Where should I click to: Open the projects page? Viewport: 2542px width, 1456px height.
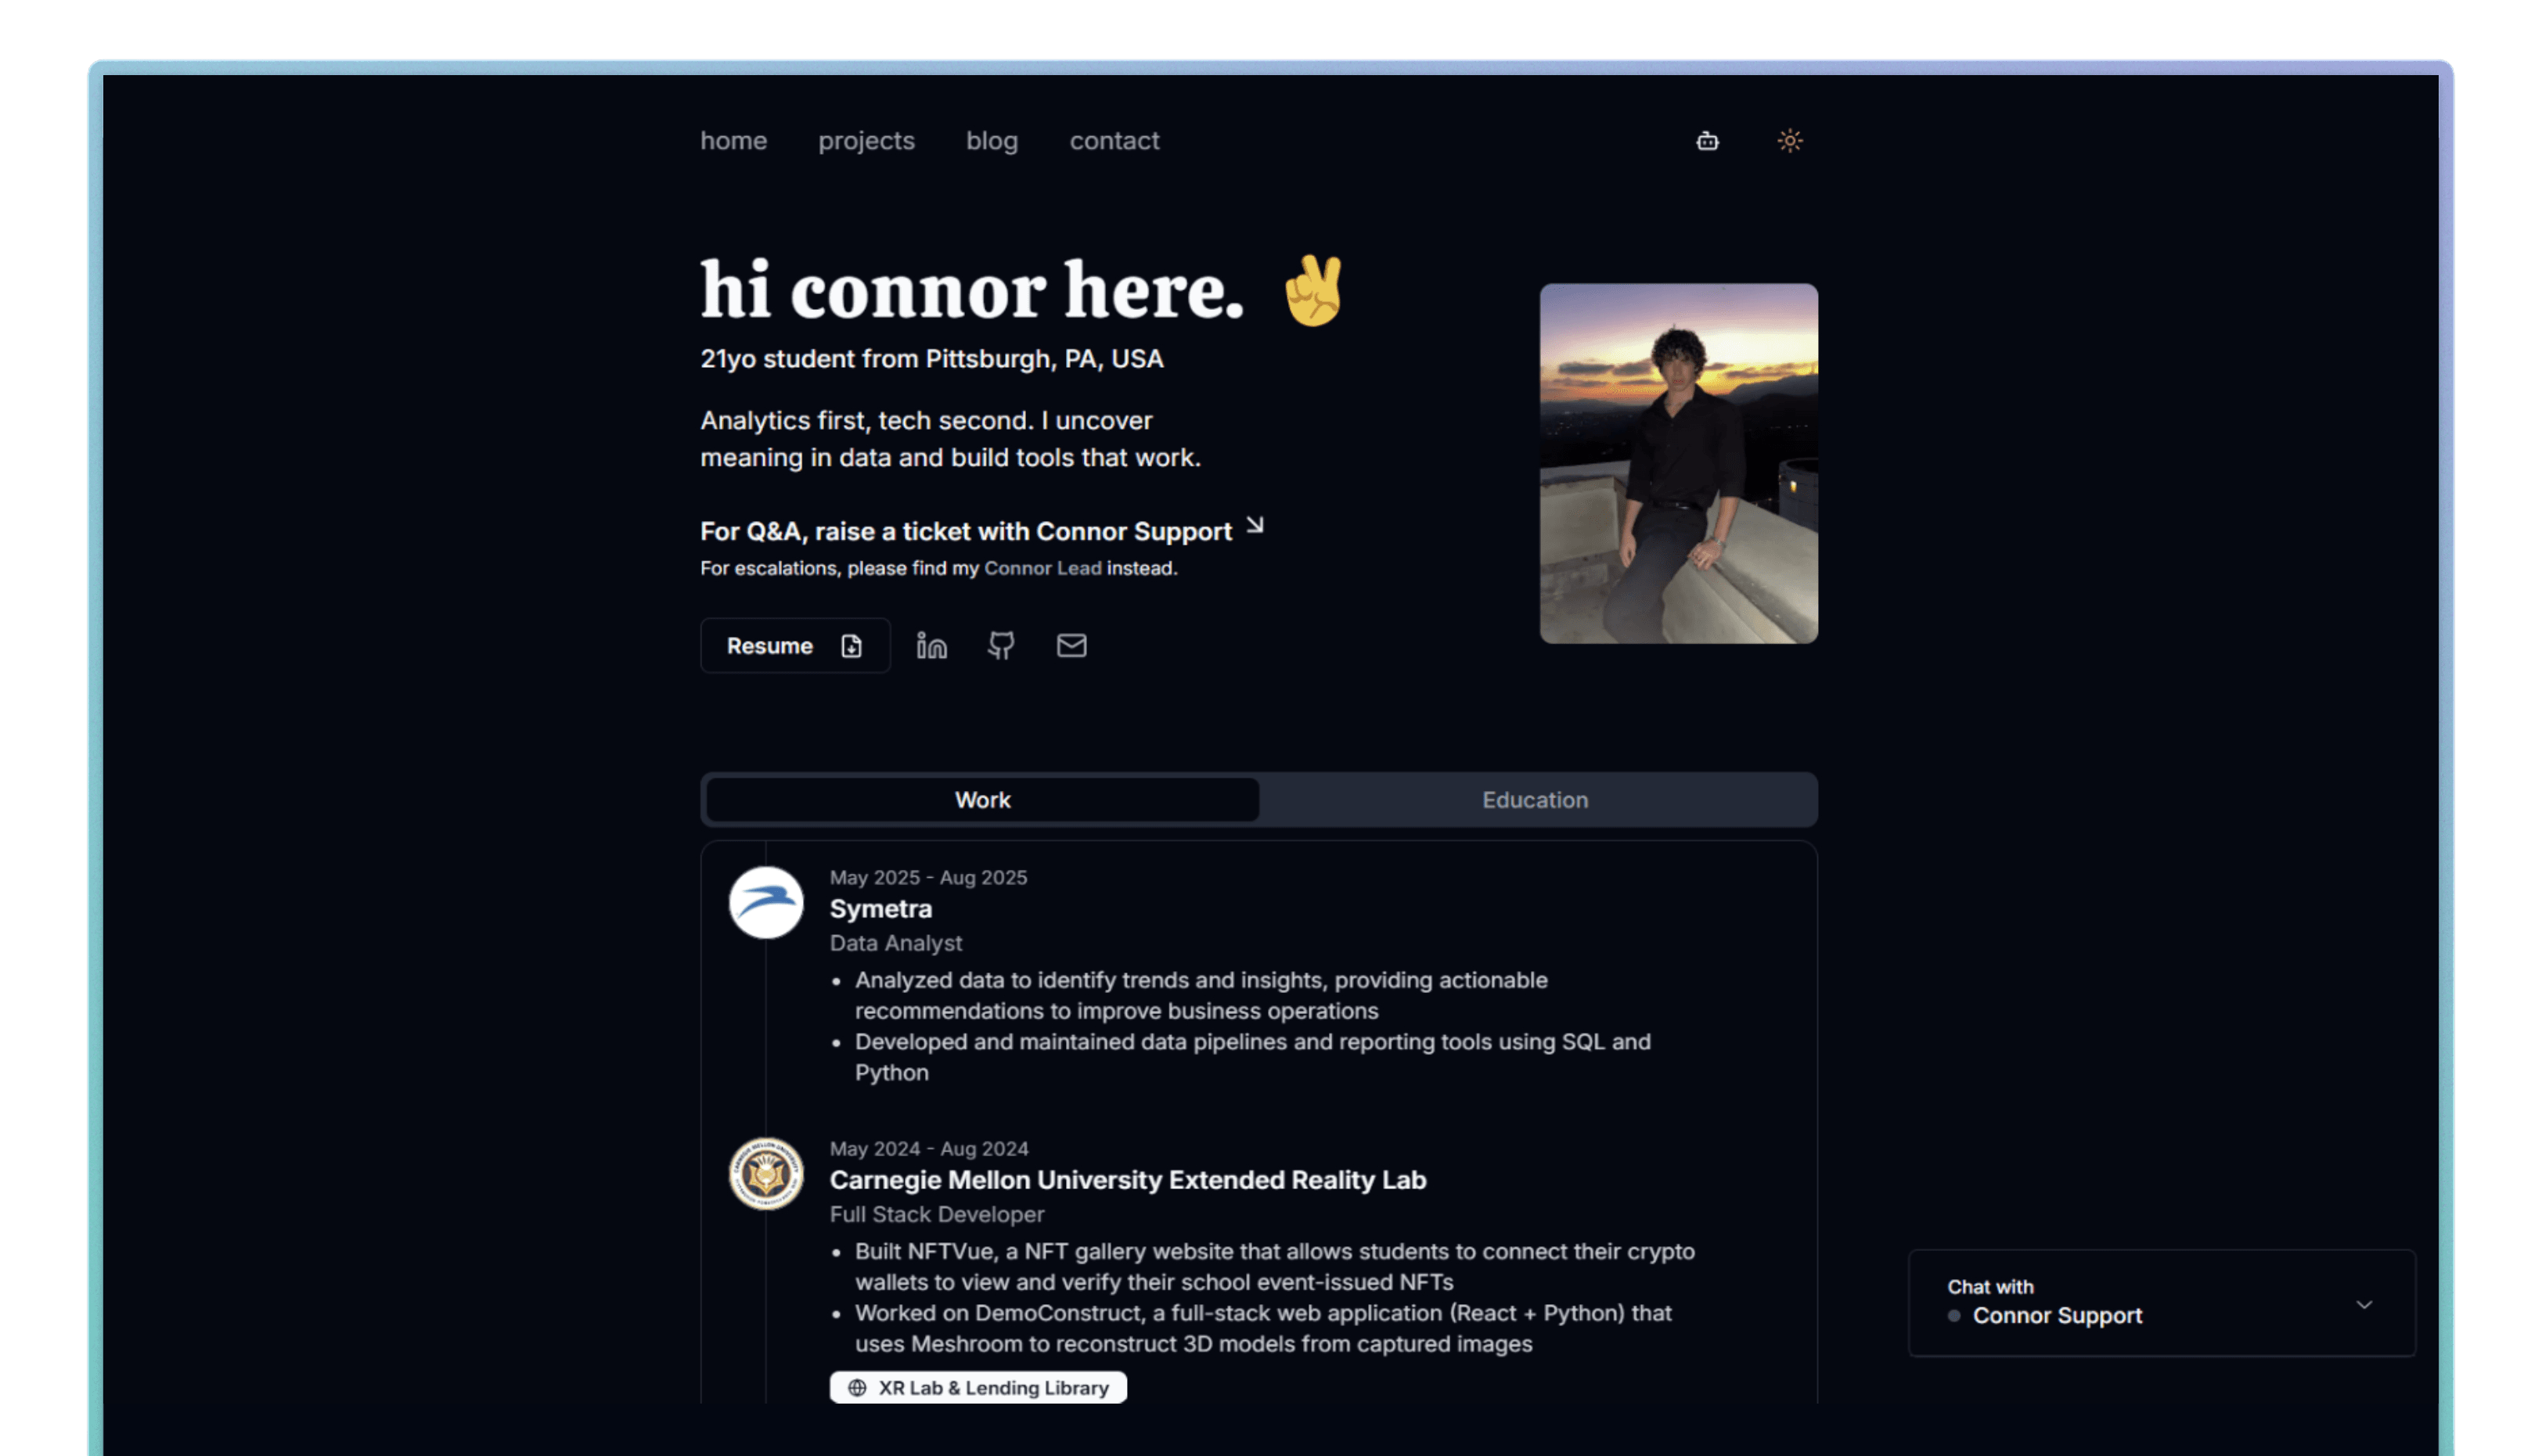click(x=867, y=141)
